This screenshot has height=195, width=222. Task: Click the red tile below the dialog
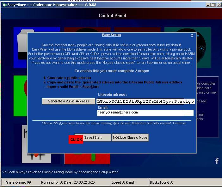point(87,159)
